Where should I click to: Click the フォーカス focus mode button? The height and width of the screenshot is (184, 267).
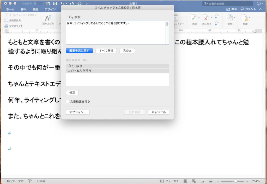click(169, 181)
